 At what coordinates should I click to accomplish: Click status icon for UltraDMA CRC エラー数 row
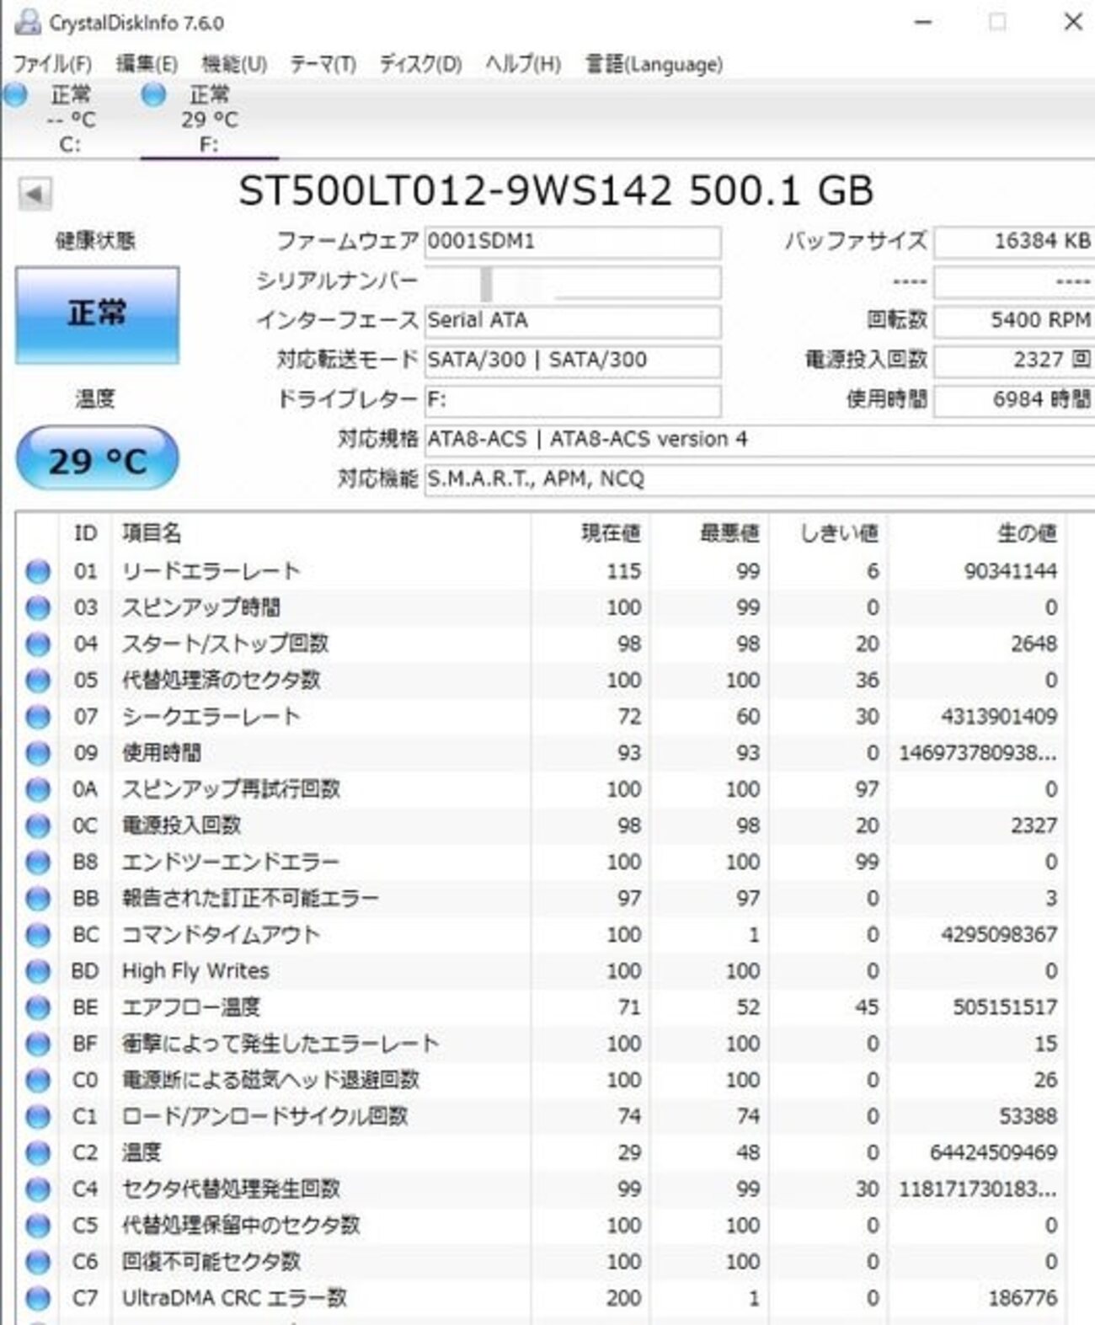38,1298
